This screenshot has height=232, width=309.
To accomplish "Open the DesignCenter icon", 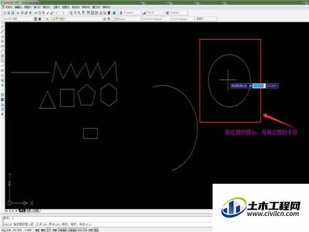I will click(93, 13).
